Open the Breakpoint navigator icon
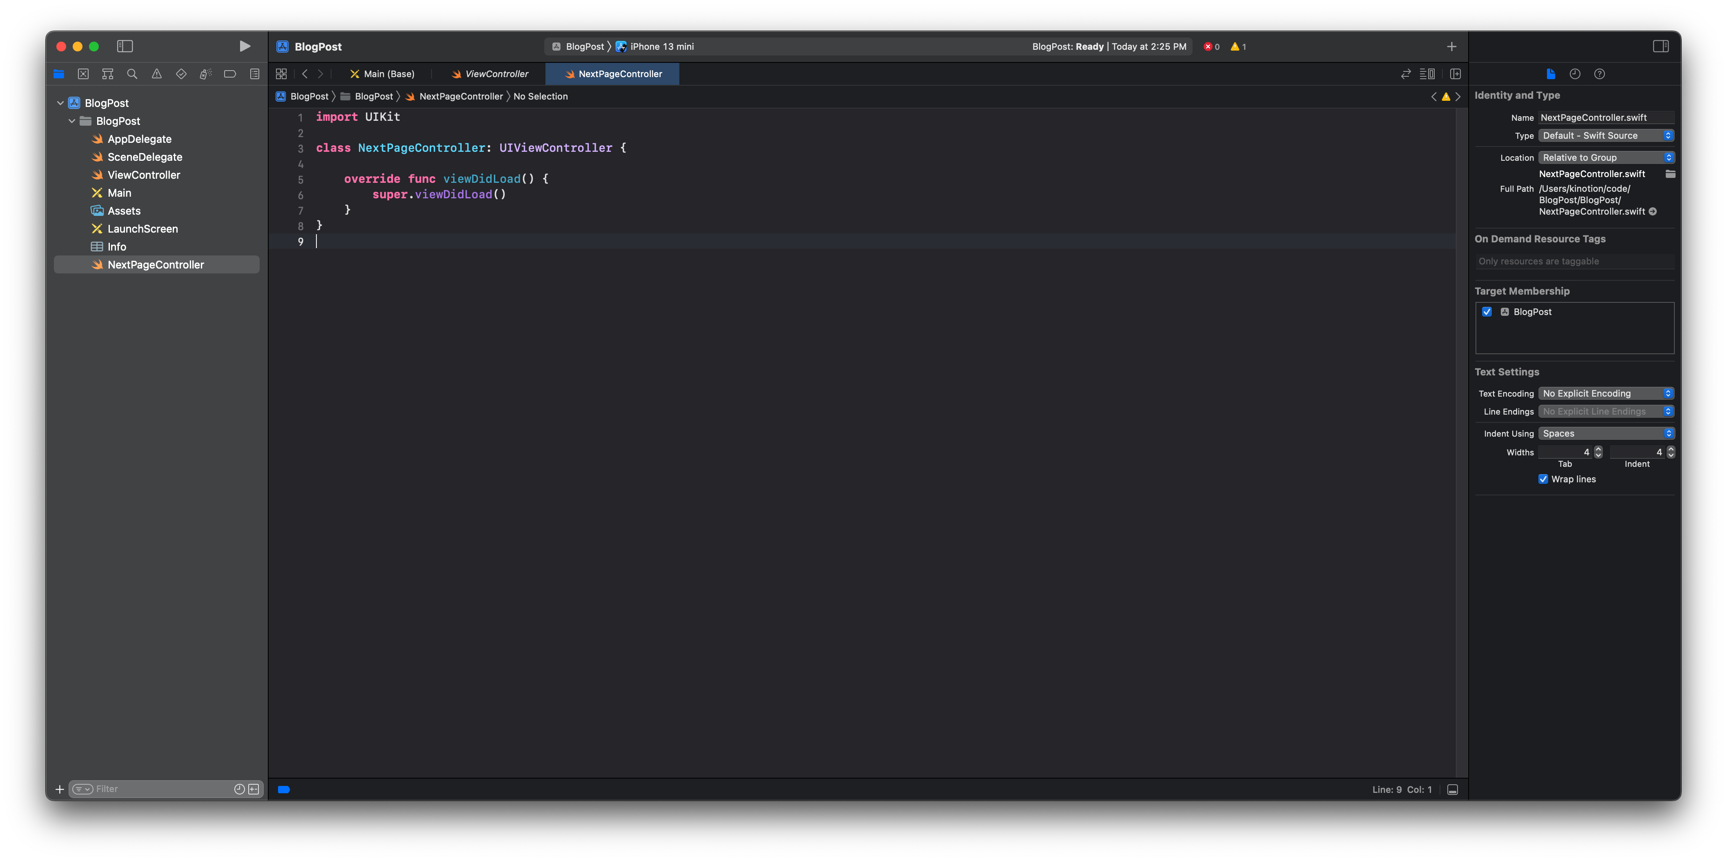 (x=230, y=74)
